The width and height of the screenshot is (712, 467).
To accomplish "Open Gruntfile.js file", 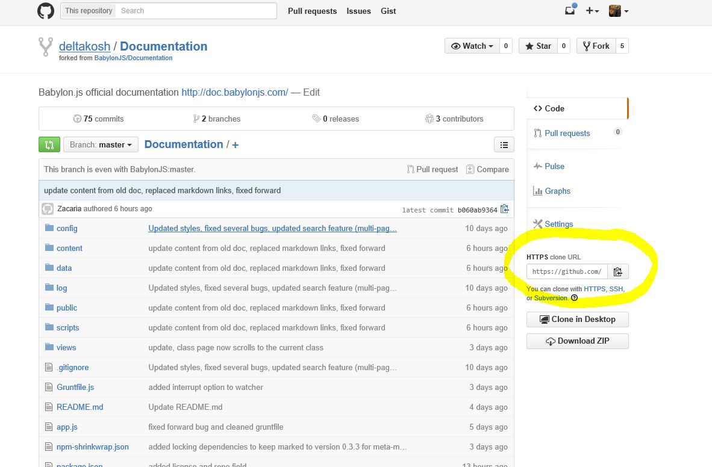I will coord(75,387).
